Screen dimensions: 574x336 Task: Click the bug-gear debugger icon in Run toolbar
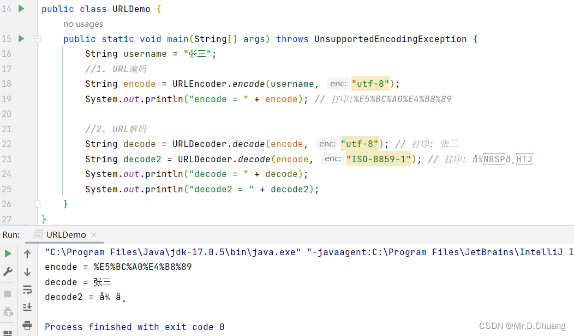click(8, 311)
